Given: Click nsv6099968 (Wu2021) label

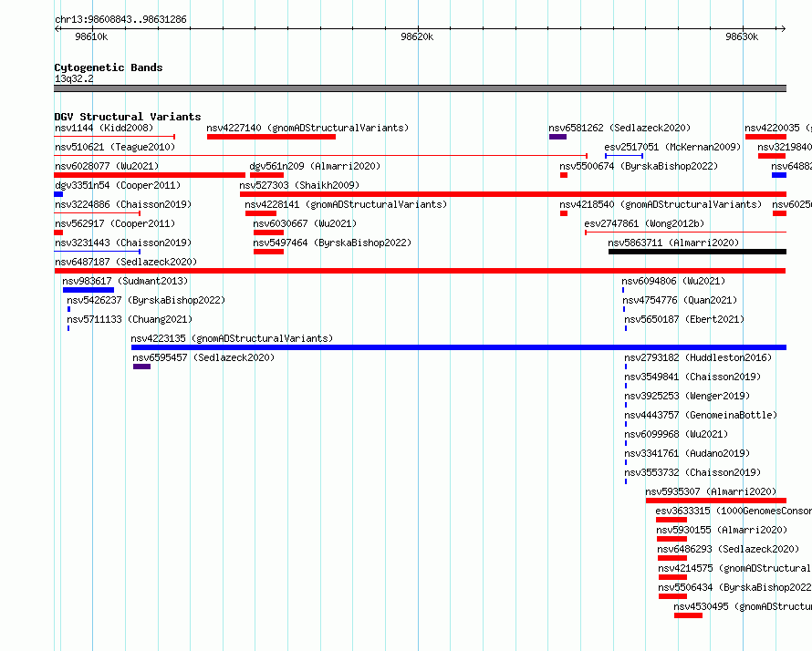Looking at the screenshot, I should [676, 434].
